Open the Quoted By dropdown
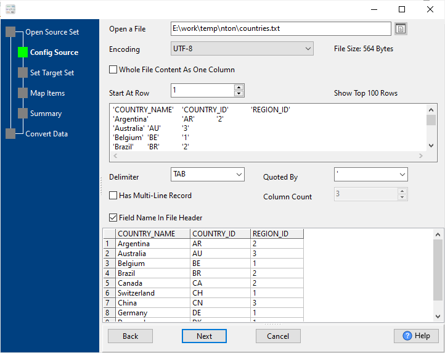The image size is (445, 353). coord(370,175)
